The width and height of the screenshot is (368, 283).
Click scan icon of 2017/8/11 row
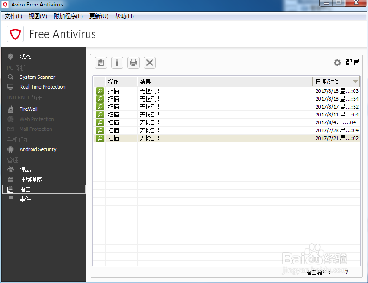tap(100, 115)
